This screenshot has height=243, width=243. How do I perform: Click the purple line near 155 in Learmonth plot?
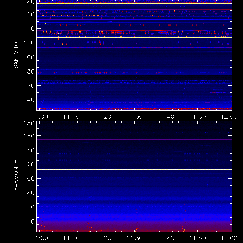click(x=134, y=139)
